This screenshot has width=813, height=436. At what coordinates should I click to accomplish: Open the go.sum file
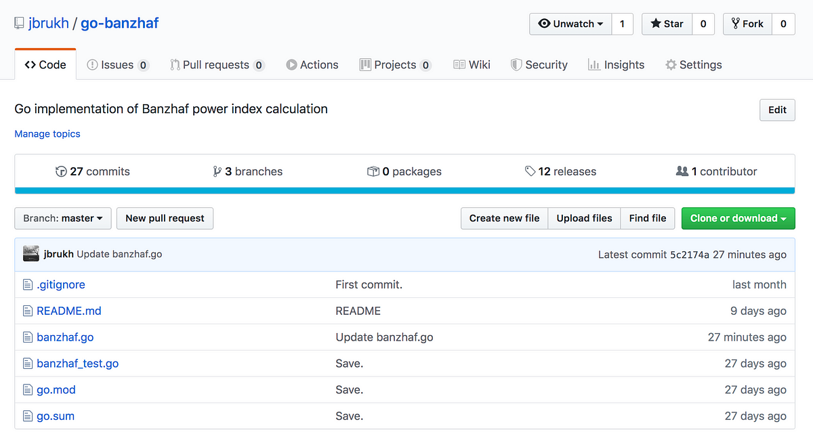[x=56, y=416]
